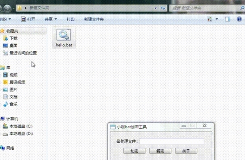Open the 音乐 library

pyautogui.click(x=10, y=104)
